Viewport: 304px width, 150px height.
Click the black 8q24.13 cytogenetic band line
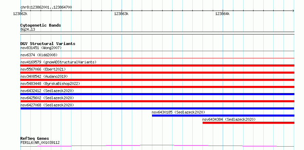tap(157, 33)
